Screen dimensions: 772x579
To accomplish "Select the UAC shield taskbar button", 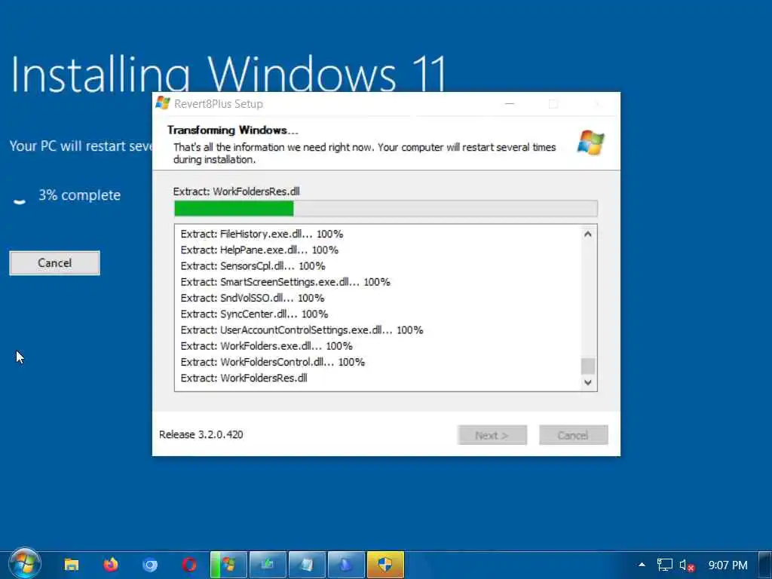I will 385,564.
